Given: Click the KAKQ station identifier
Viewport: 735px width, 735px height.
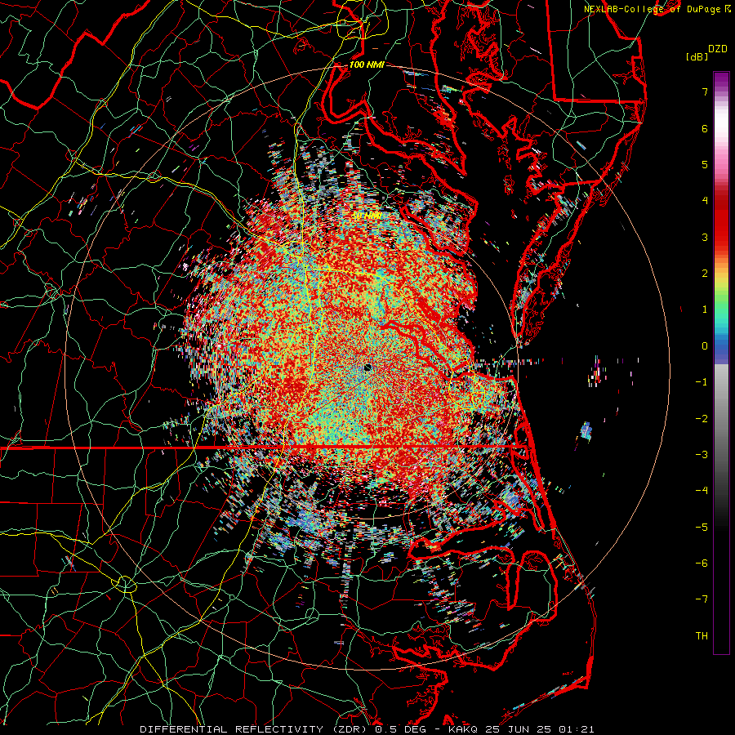Looking at the screenshot, I should tap(463, 729).
